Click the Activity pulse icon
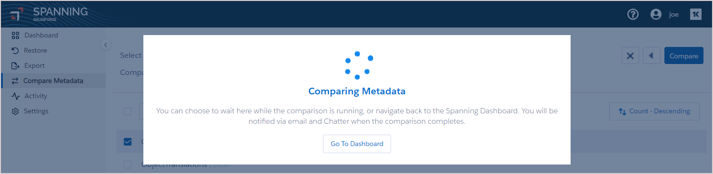Image resolution: width=713 pixels, height=174 pixels. 15,96
